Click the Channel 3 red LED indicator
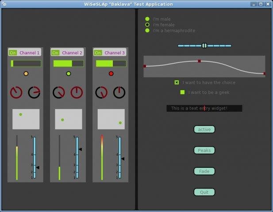Viewport: 273px width, 212px height. coord(111,74)
